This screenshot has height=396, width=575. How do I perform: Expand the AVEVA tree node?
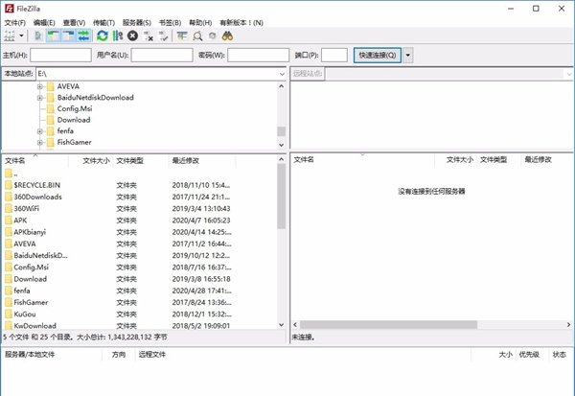(x=40, y=86)
